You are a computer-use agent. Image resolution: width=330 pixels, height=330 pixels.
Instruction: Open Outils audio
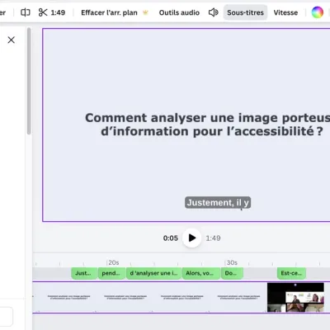(179, 12)
